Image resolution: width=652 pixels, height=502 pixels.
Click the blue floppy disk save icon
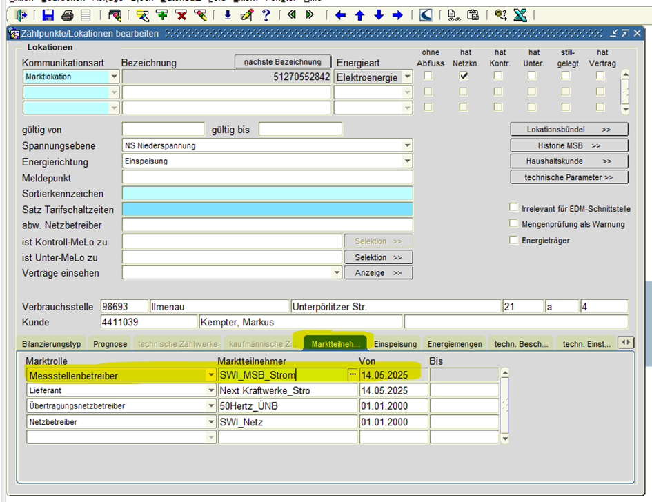(48, 15)
